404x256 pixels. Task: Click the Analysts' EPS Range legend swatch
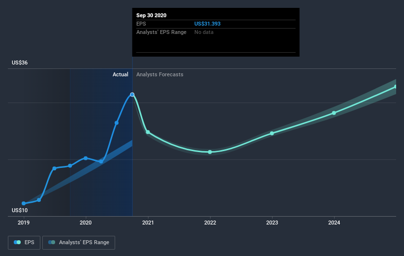(x=52, y=242)
